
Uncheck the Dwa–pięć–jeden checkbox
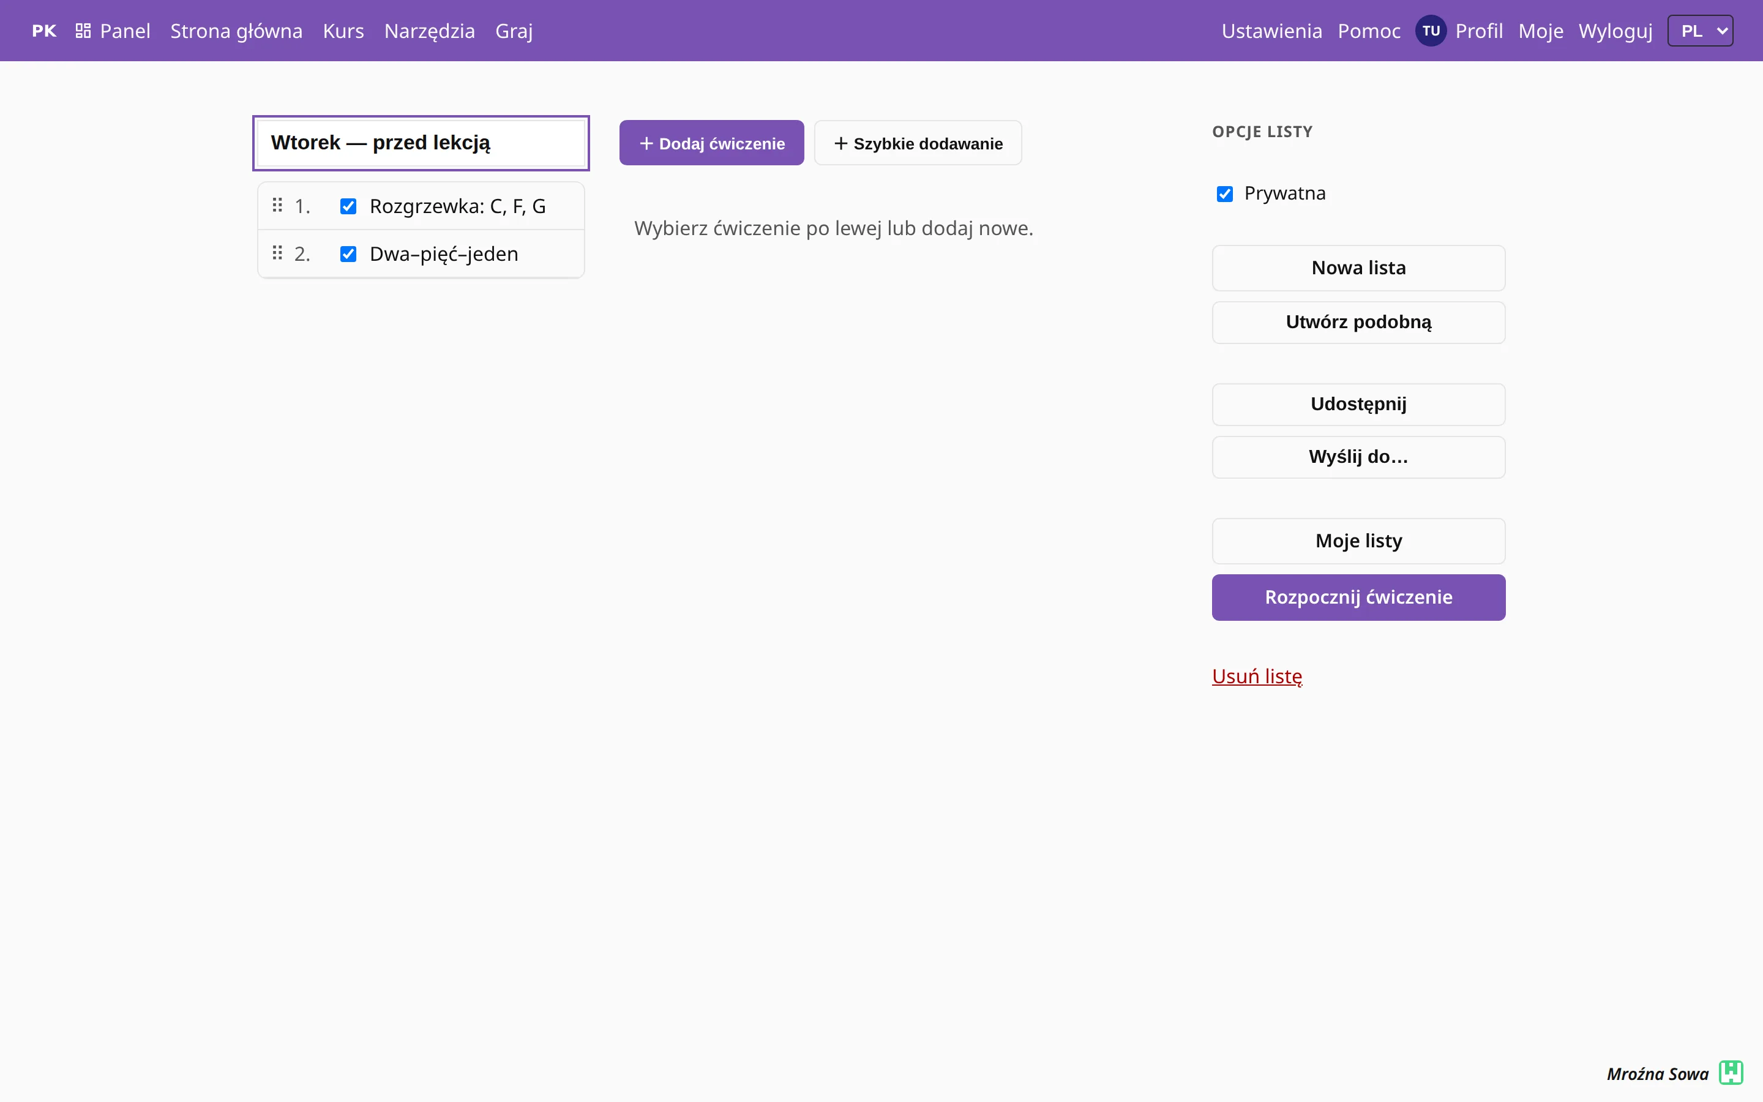348,253
